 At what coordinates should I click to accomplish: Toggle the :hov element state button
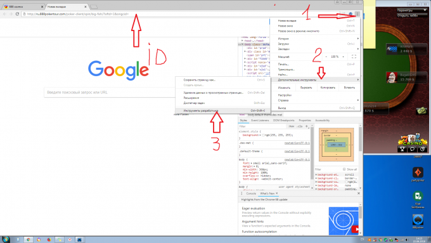291,126
